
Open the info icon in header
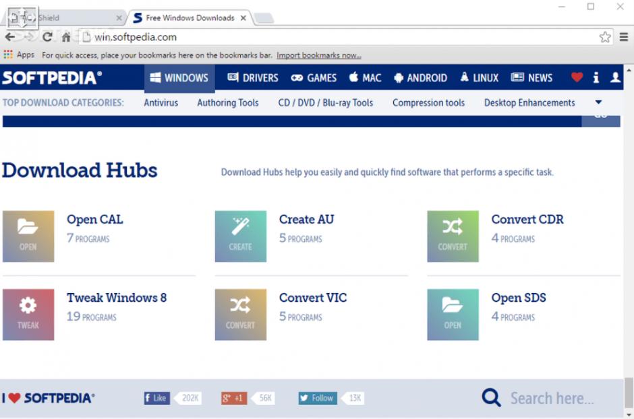596,77
